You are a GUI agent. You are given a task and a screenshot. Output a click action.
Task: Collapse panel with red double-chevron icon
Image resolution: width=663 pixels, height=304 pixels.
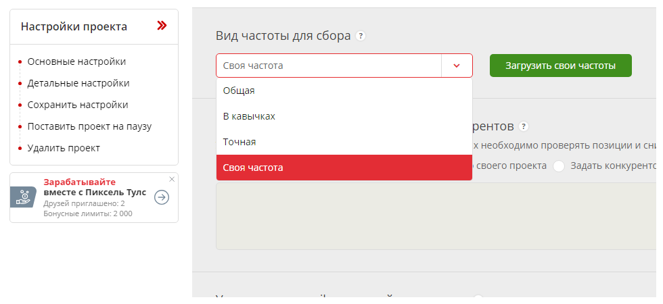[x=162, y=26]
